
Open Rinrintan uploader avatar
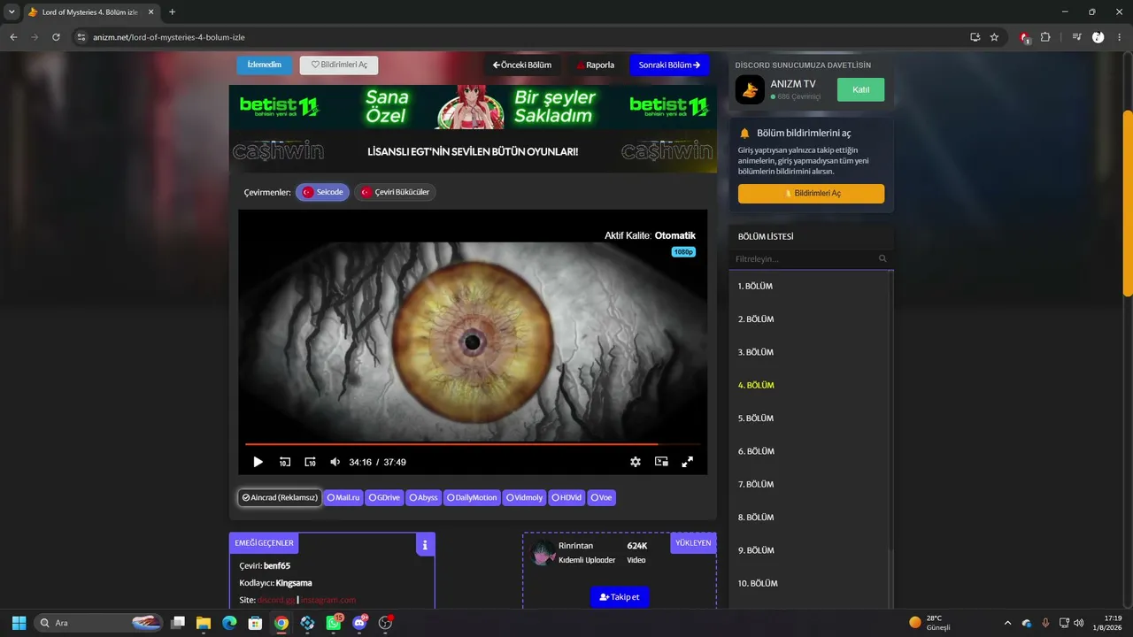(x=543, y=553)
